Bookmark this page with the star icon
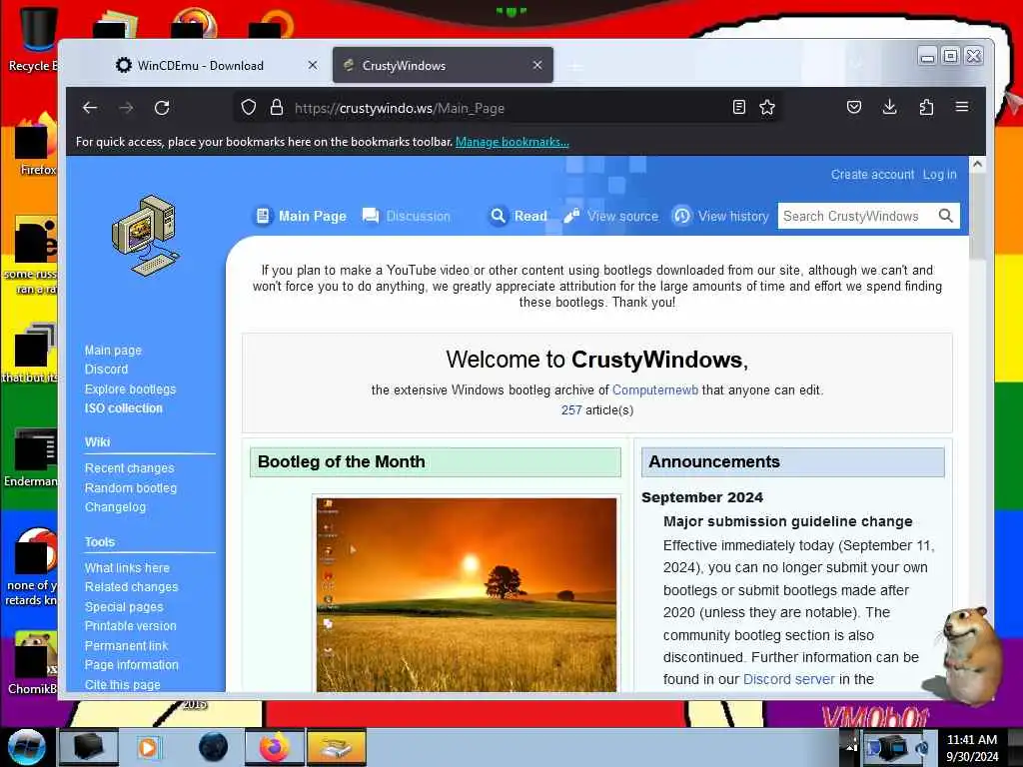The height and width of the screenshot is (767, 1023). [x=767, y=107]
